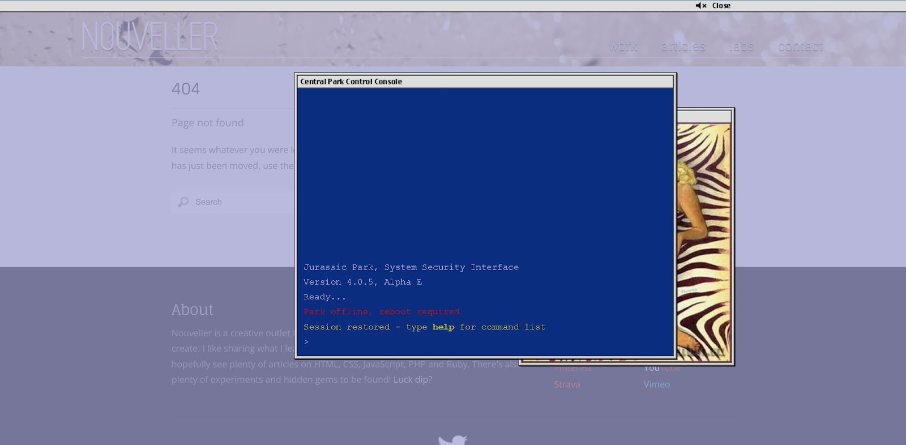The width and height of the screenshot is (906, 445).
Task: Mute sound with the speaker icon
Action: pyautogui.click(x=701, y=6)
